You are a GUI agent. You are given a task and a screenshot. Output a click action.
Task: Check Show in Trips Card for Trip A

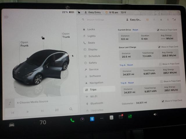pos(160,64)
